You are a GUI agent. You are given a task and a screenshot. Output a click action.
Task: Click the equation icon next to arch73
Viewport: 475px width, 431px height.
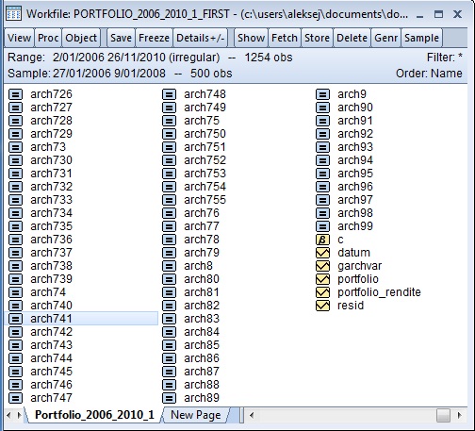(15, 147)
